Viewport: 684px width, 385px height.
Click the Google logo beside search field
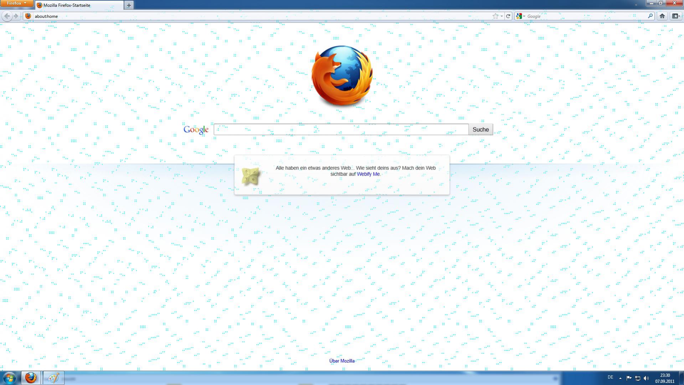point(196,130)
